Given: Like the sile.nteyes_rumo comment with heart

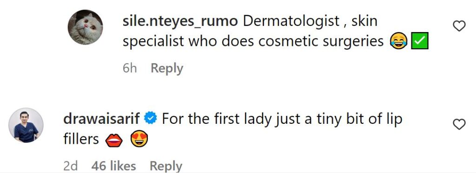Looking at the screenshot, I should point(459,26).
